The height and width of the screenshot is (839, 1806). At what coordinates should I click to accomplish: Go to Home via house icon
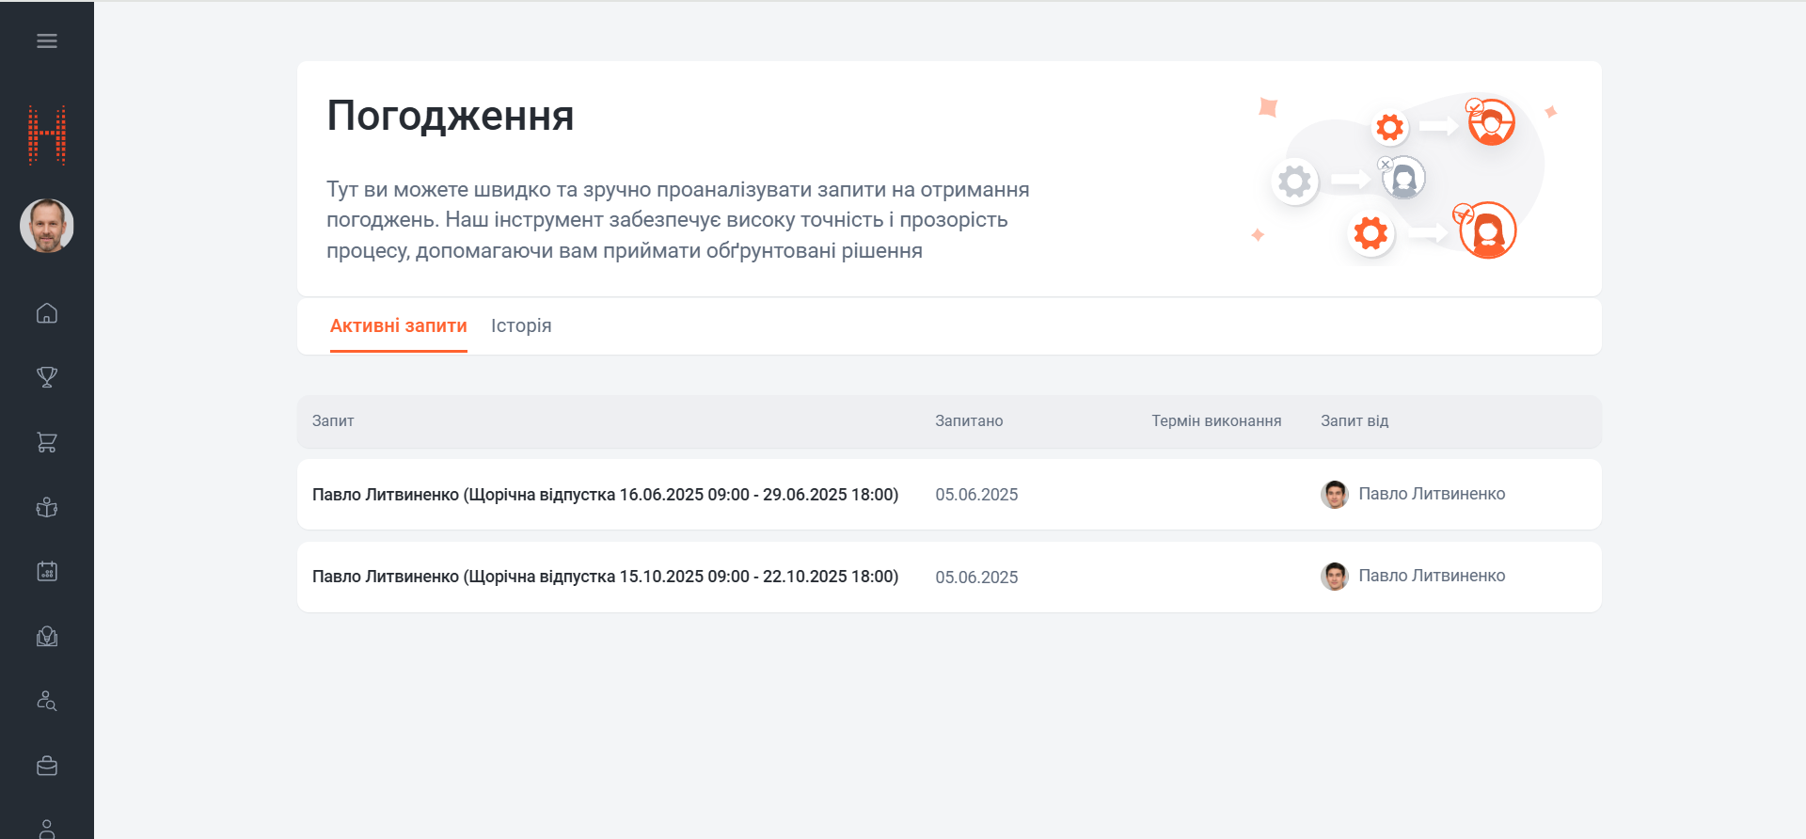(47, 313)
